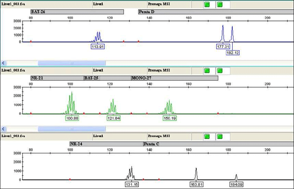Click first green status square in top panel header
The width and height of the screenshot is (294, 189).
207,5
